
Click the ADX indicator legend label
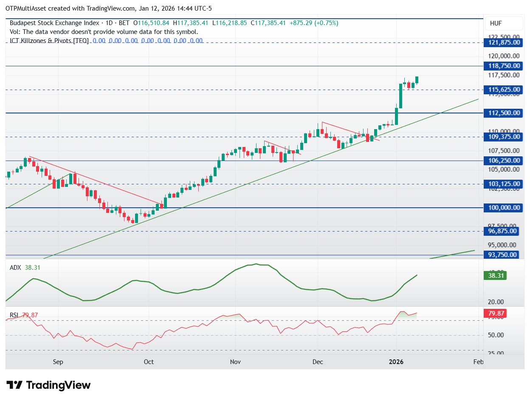tap(14, 268)
